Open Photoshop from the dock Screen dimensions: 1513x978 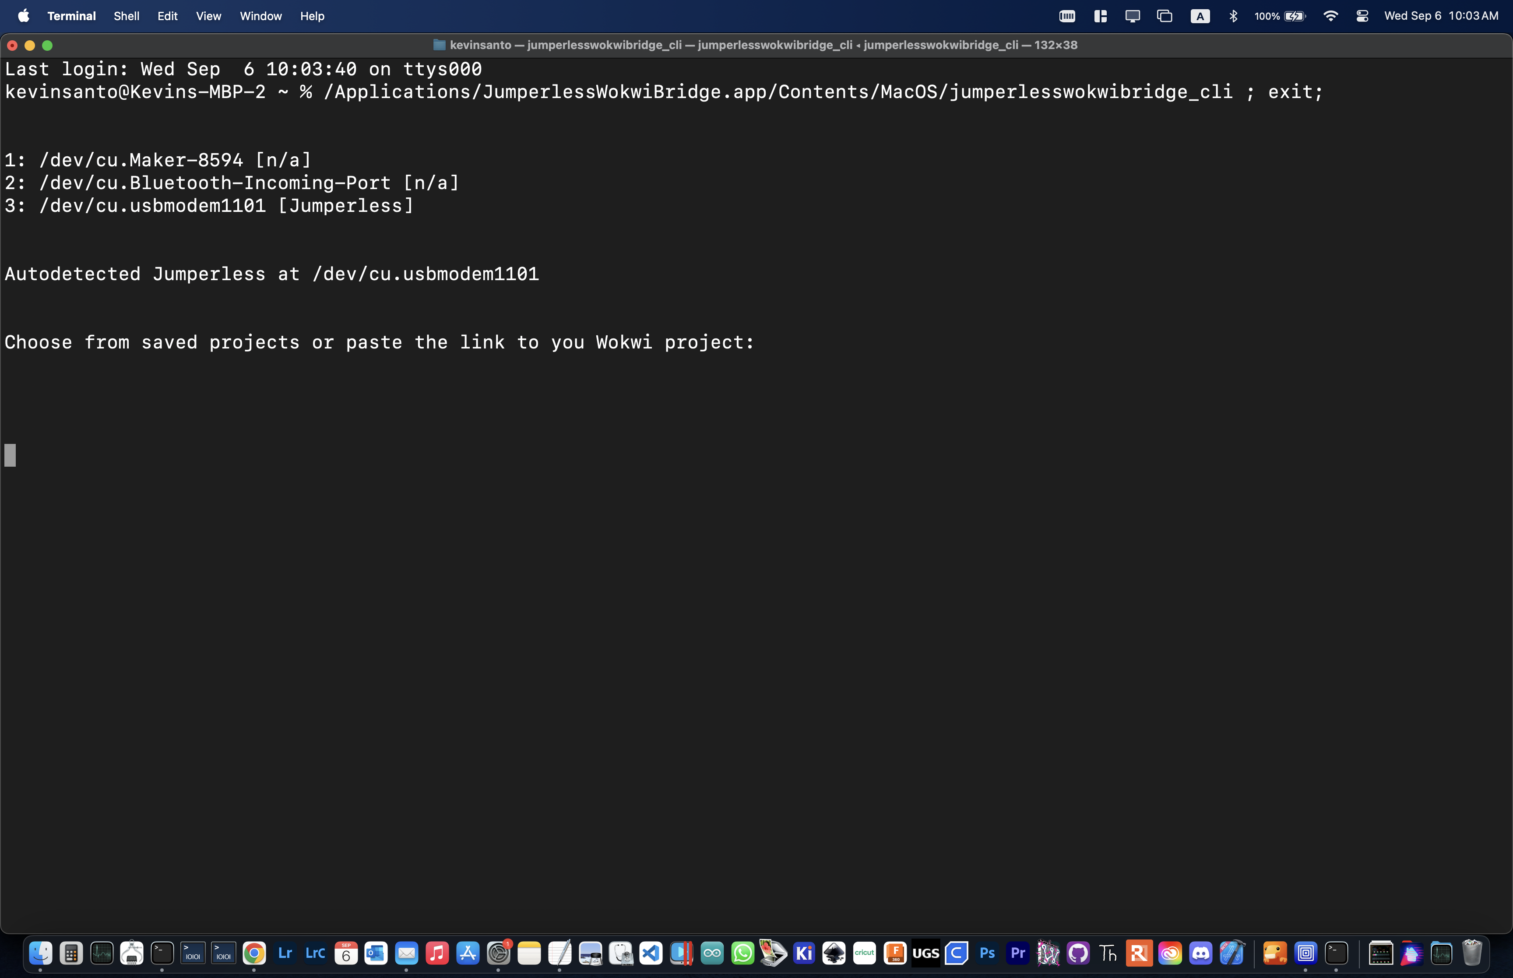coord(987,953)
